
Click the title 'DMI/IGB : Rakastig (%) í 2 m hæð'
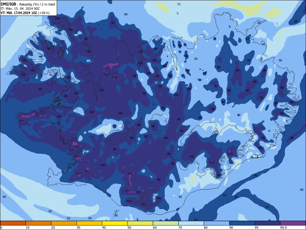tap(28, 4)
